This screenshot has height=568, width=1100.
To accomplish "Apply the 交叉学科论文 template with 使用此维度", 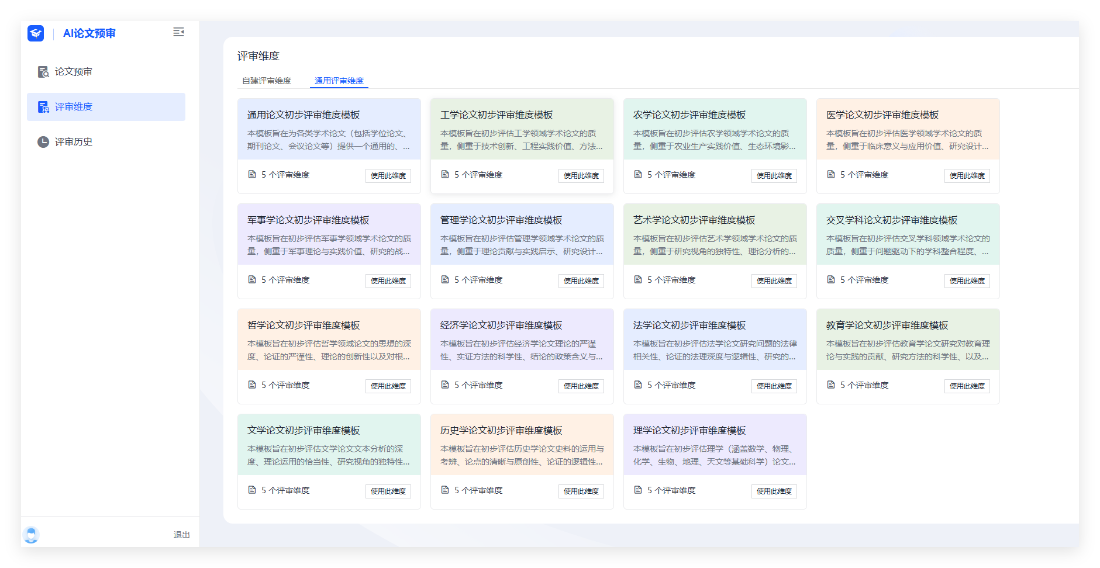I will [x=967, y=281].
